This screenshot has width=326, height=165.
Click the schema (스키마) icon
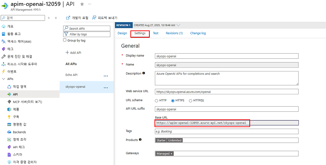[x=9, y=155]
